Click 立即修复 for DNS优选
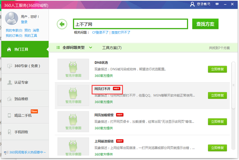This screenshot has width=239, height=160. click(x=218, y=69)
